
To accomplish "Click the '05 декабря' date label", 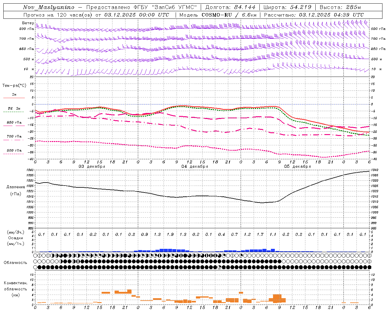I will click(298, 167).
